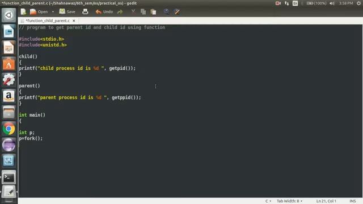Viewport: 363px width, 204px height.
Task: Redo the last undone action
Action: click(120, 11)
